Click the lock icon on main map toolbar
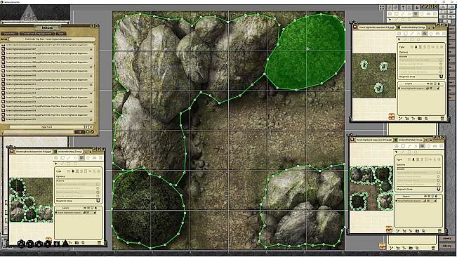 (x=417, y=7)
